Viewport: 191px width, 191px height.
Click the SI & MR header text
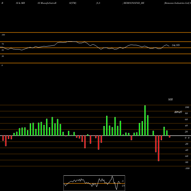click(20, 3)
